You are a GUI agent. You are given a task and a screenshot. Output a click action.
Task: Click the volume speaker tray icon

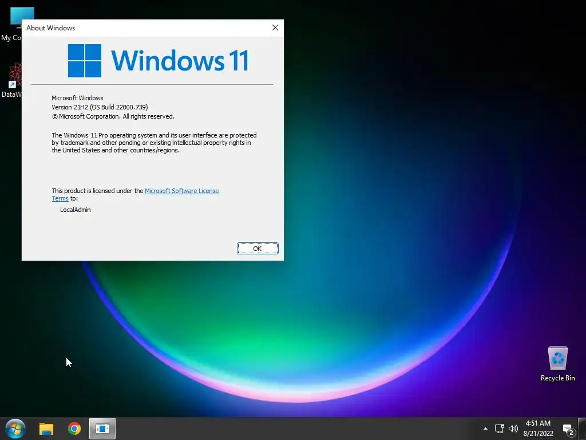coord(513,429)
